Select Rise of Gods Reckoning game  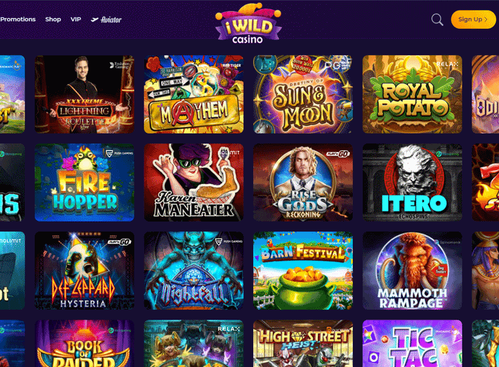tap(303, 182)
